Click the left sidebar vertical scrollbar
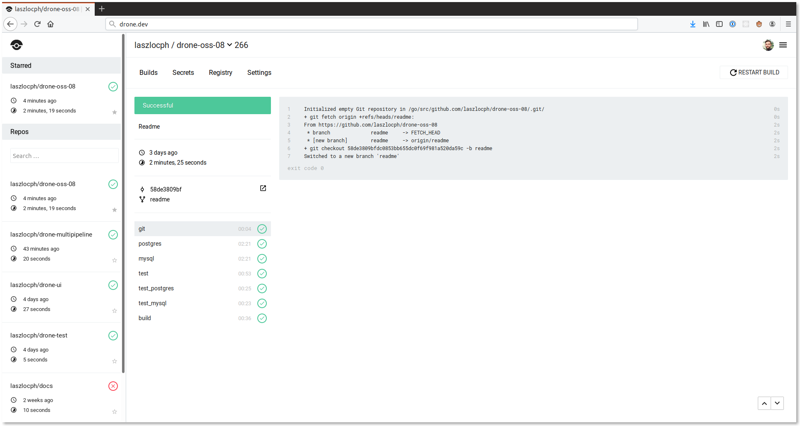 [123, 203]
